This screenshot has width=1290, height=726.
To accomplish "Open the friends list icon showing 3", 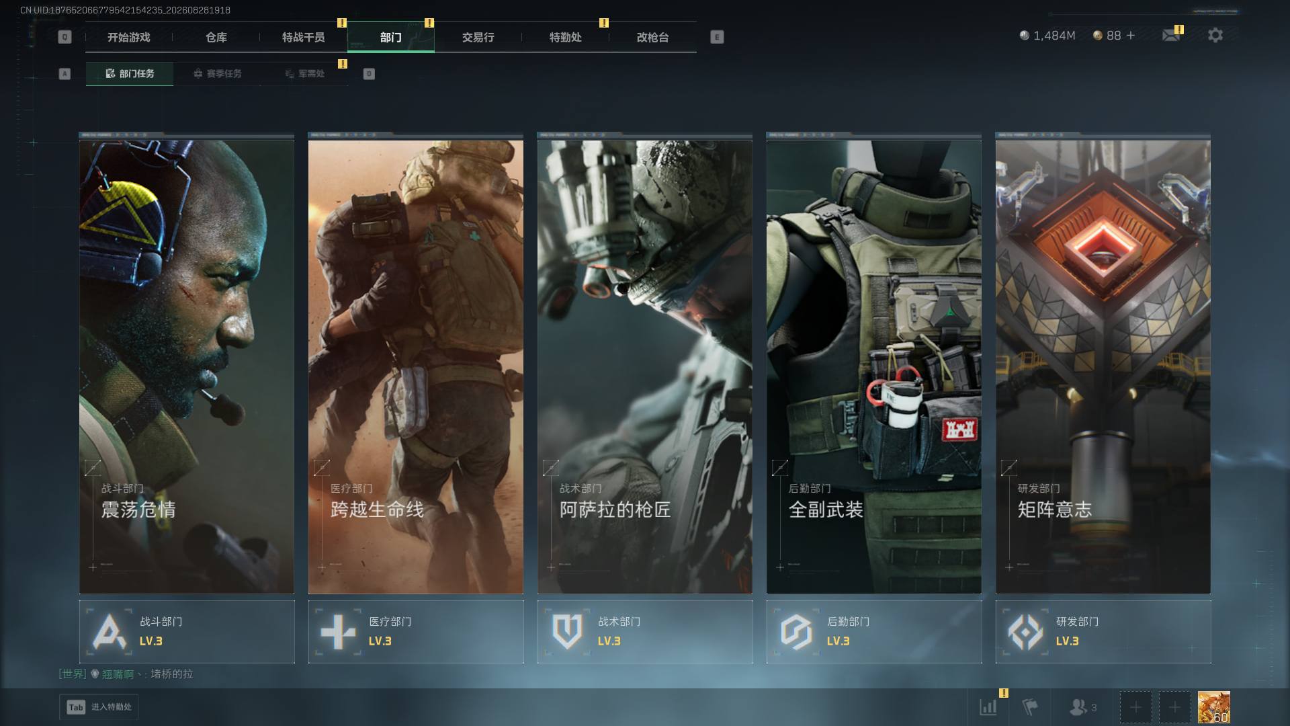I will pos(1082,707).
